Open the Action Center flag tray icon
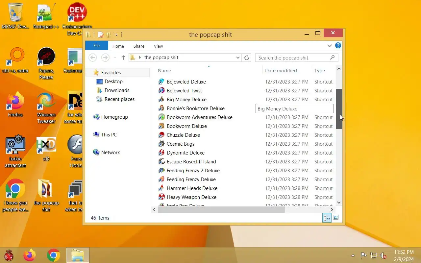This screenshot has width=421, height=263. click(363, 255)
